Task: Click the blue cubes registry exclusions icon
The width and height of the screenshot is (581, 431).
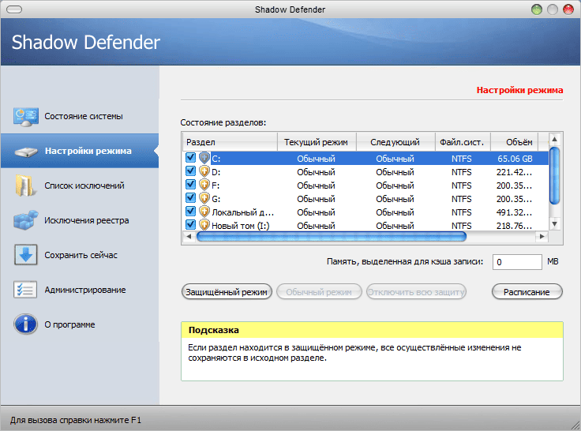Action: tap(25, 220)
